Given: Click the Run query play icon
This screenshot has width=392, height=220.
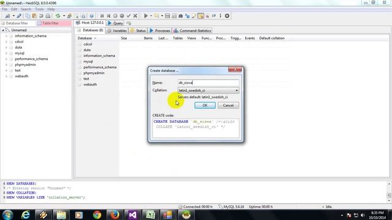Looking at the screenshot, I should pos(146,16).
